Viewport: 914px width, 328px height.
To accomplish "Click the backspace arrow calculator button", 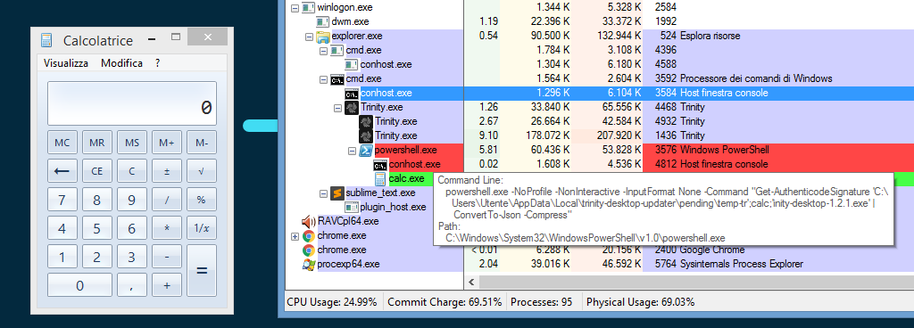I will click(62, 171).
